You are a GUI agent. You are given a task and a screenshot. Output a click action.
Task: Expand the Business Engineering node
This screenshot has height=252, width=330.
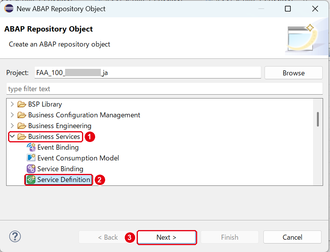pos(12,125)
